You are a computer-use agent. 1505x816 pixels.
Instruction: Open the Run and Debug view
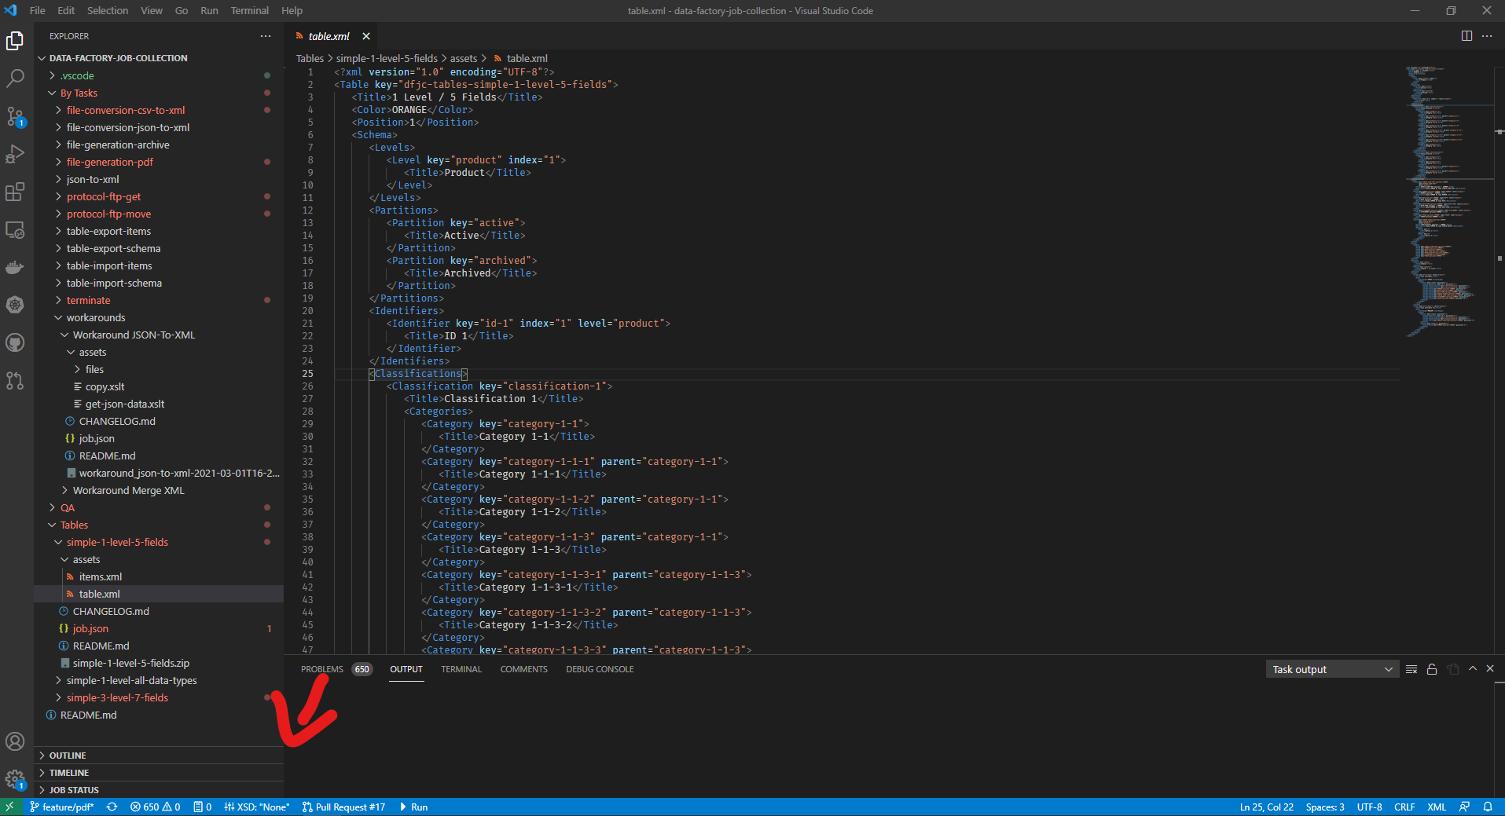pos(15,154)
